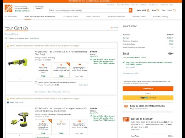Click the Change store link for Impact Wrench
Image resolution: width=185 pixels, height=138 pixels.
click(x=45, y=129)
